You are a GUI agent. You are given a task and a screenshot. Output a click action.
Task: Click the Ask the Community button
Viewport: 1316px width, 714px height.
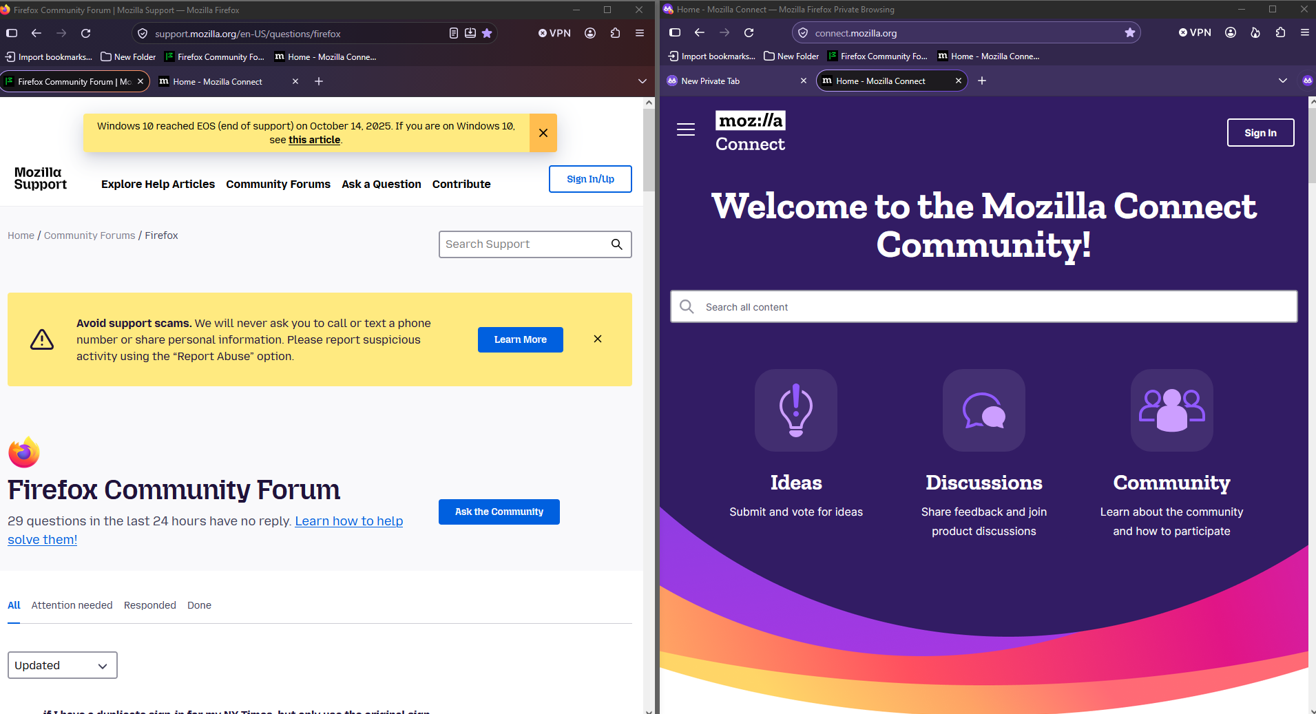tap(499, 512)
